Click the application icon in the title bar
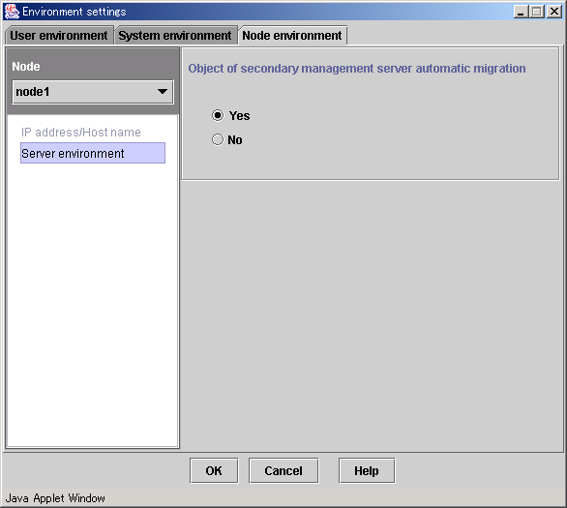Viewport: 567px width, 508px height. (x=12, y=12)
